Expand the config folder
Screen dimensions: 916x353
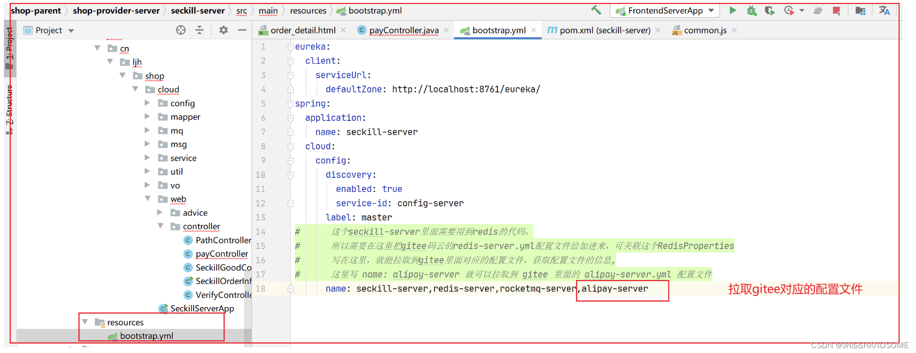point(147,103)
